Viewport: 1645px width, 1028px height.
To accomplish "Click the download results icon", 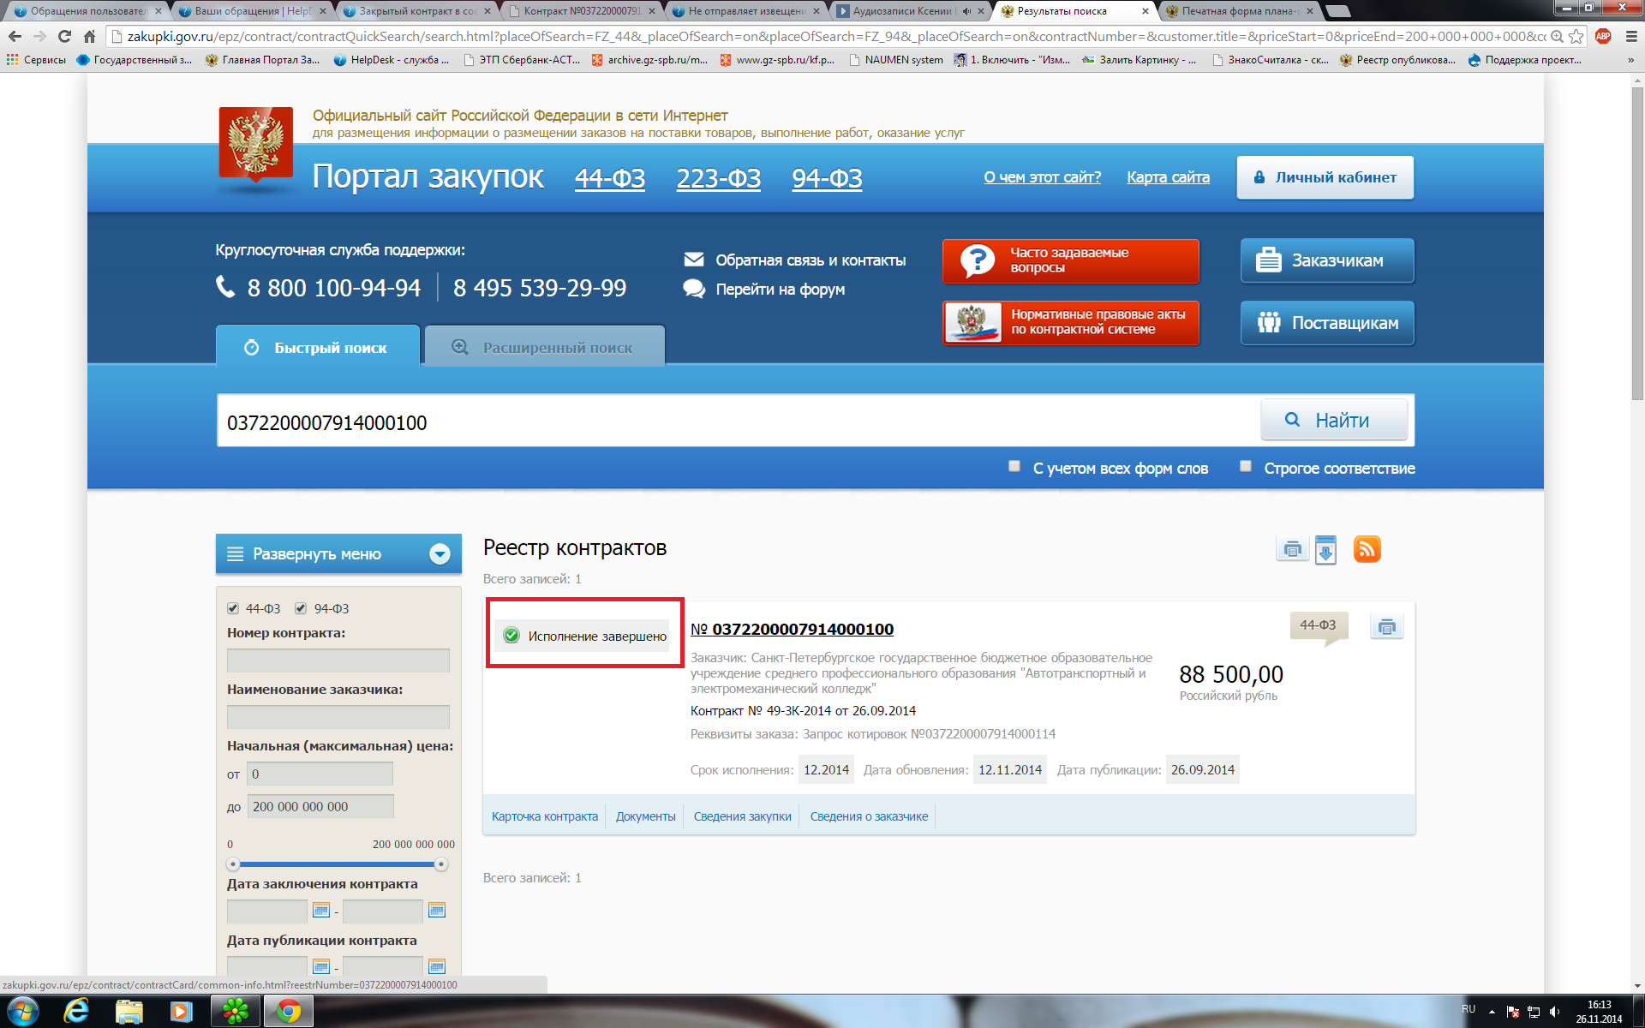I will [x=1325, y=550].
